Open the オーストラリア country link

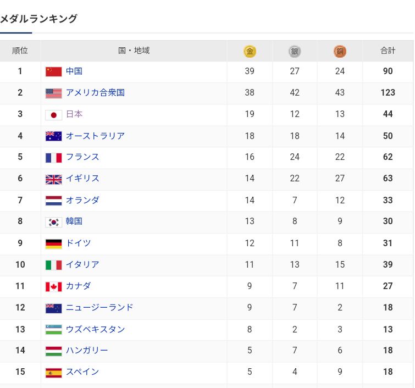click(x=95, y=136)
